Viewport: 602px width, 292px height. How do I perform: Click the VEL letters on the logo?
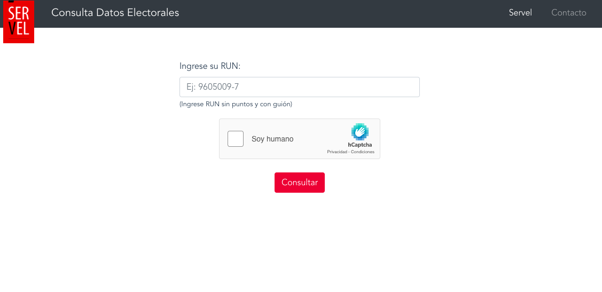click(x=19, y=28)
